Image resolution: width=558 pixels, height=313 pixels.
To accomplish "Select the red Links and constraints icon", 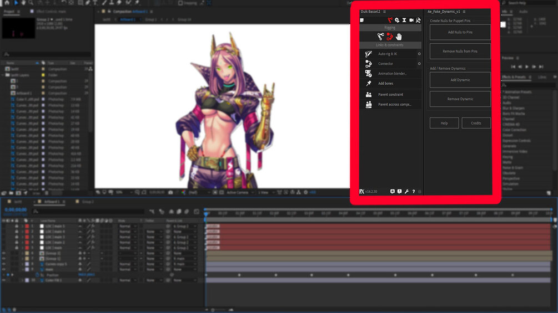I will tap(390, 36).
